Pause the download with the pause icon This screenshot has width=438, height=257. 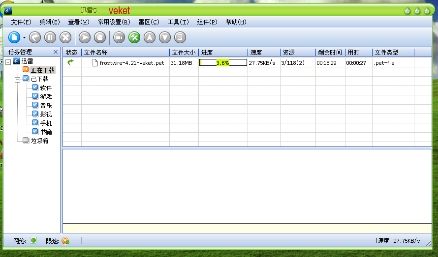pyautogui.click(x=50, y=37)
